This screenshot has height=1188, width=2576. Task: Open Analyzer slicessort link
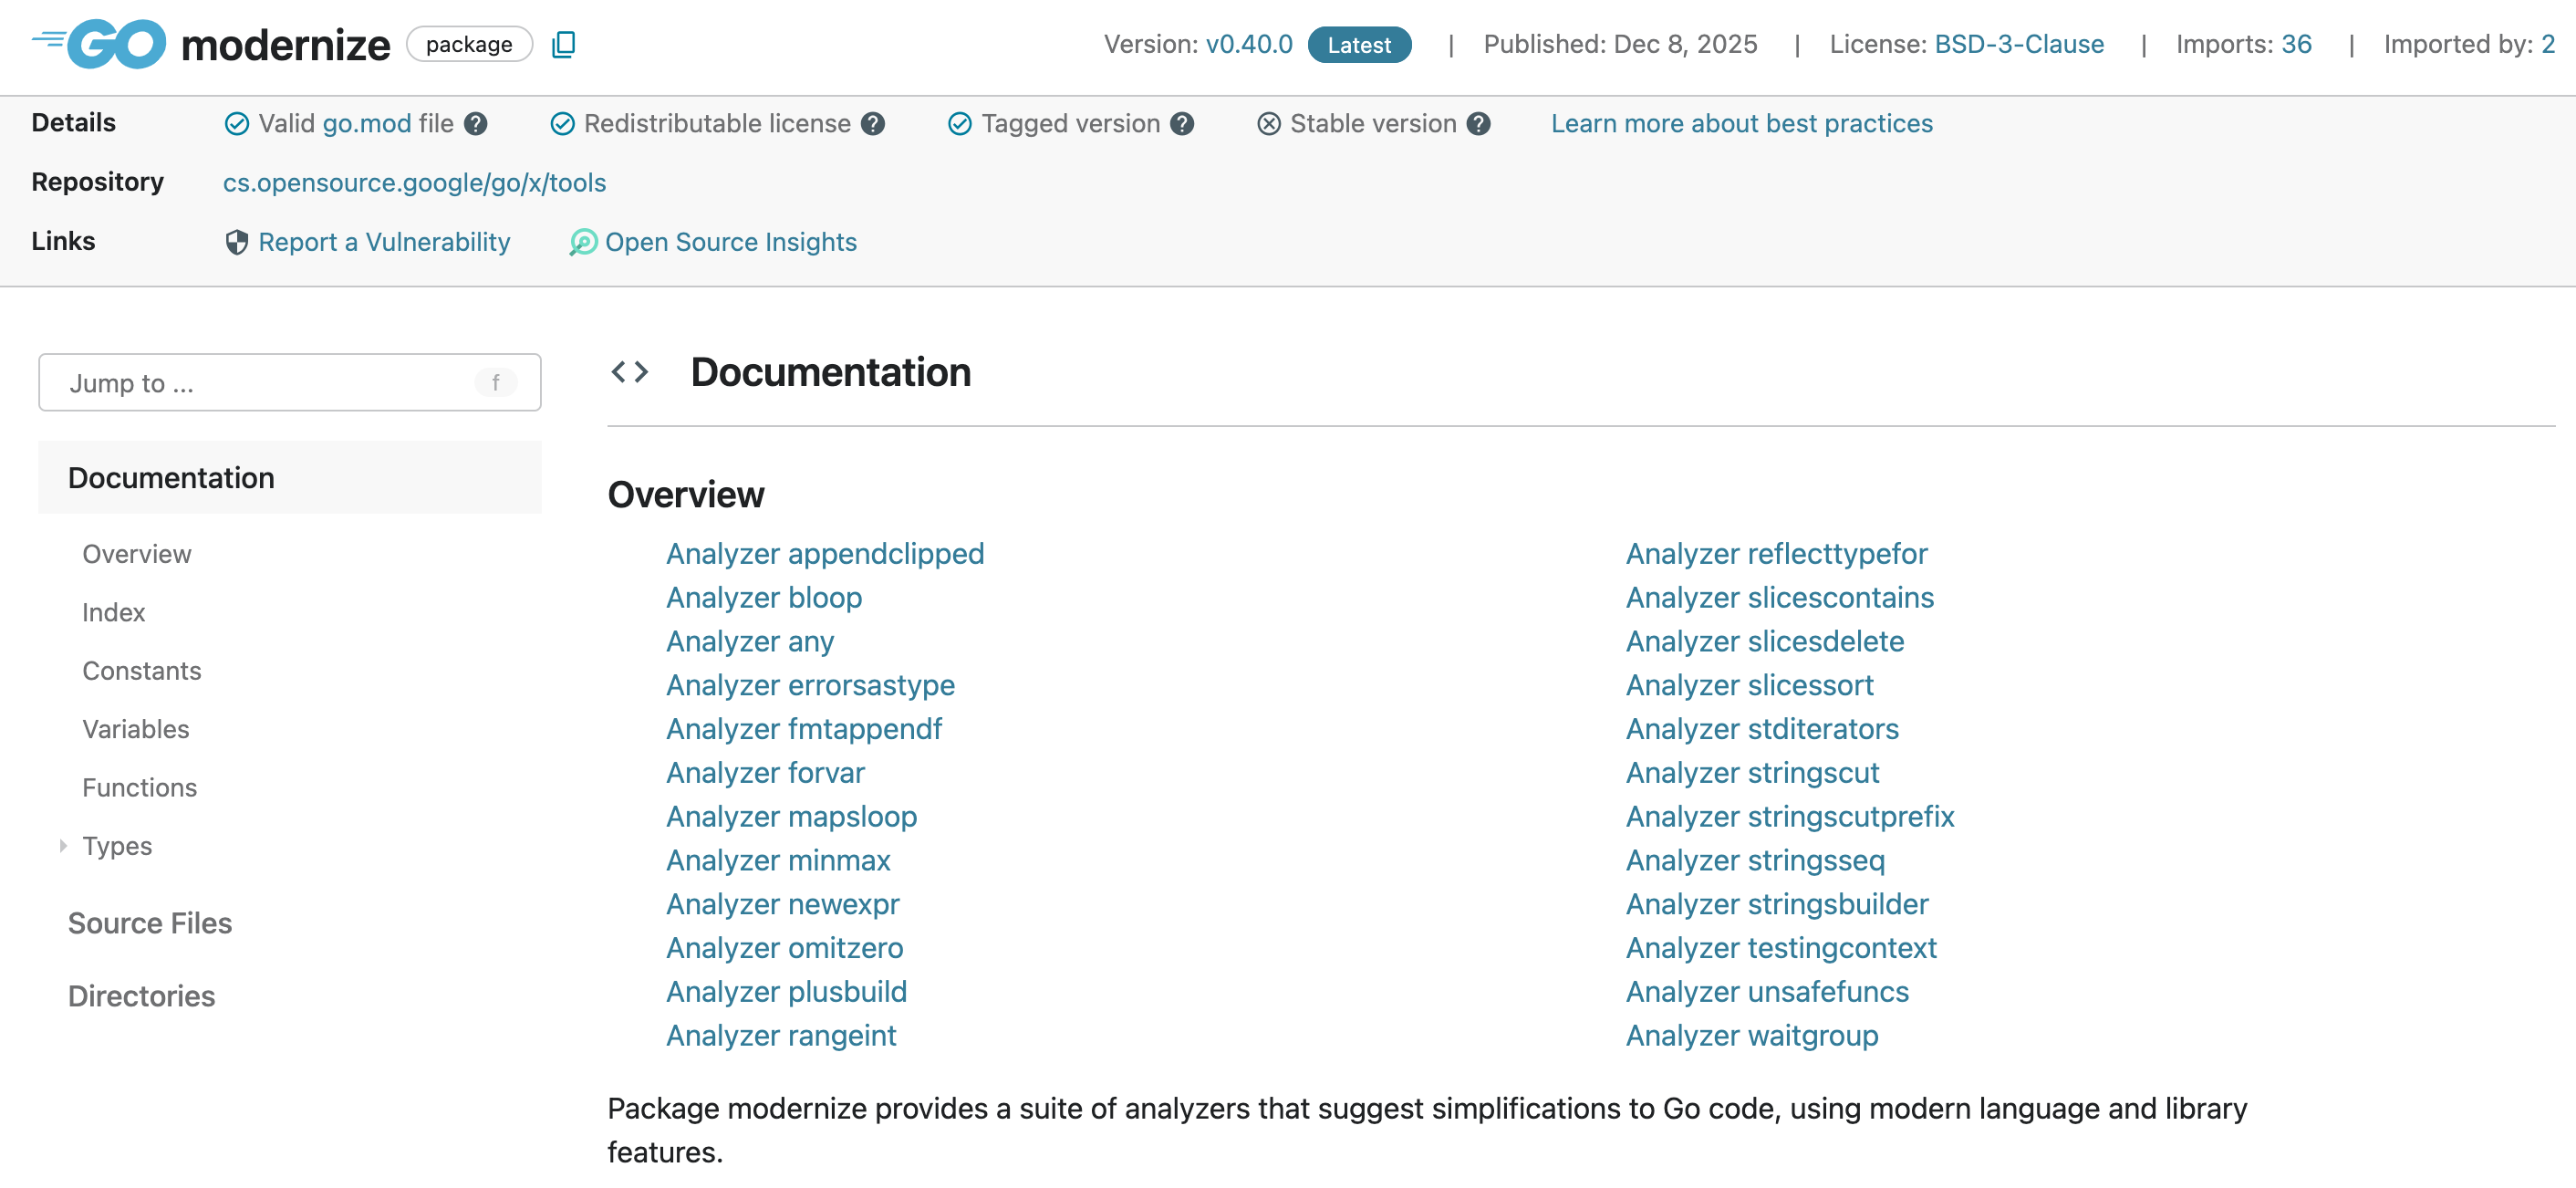coord(1749,685)
